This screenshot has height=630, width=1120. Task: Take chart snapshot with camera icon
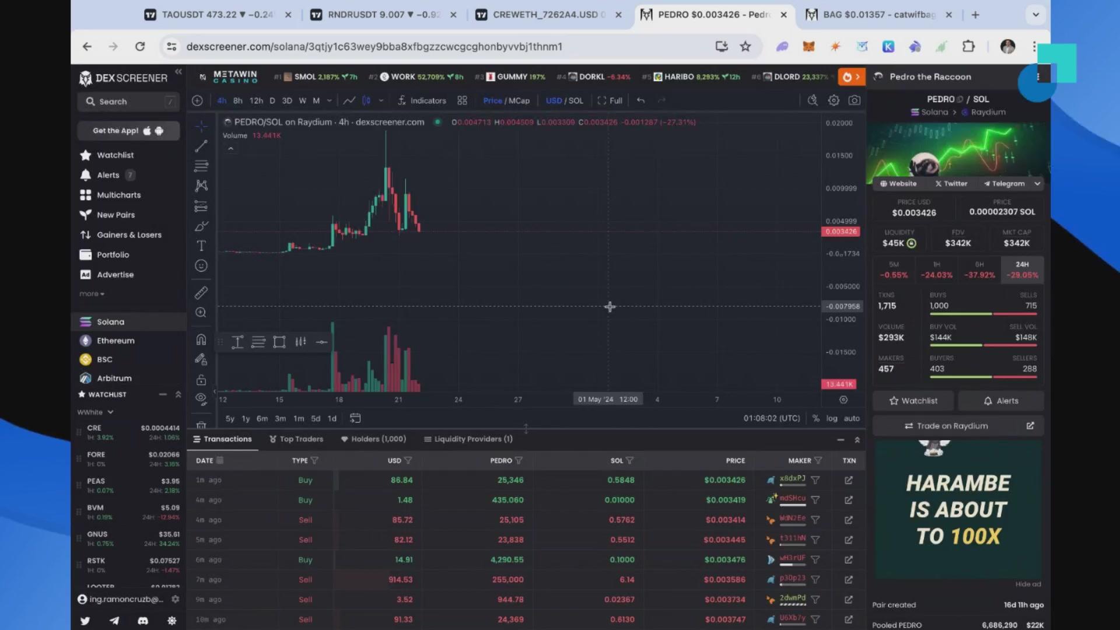(x=855, y=100)
